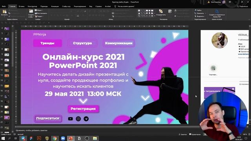Select slide thumbnail number 4

pyautogui.click(x=7, y=29)
